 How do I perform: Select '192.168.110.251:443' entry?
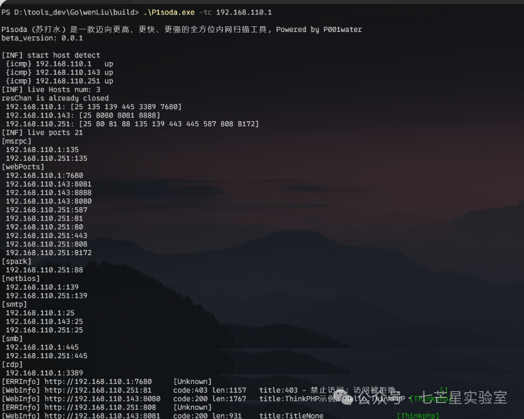coord(46,236)
